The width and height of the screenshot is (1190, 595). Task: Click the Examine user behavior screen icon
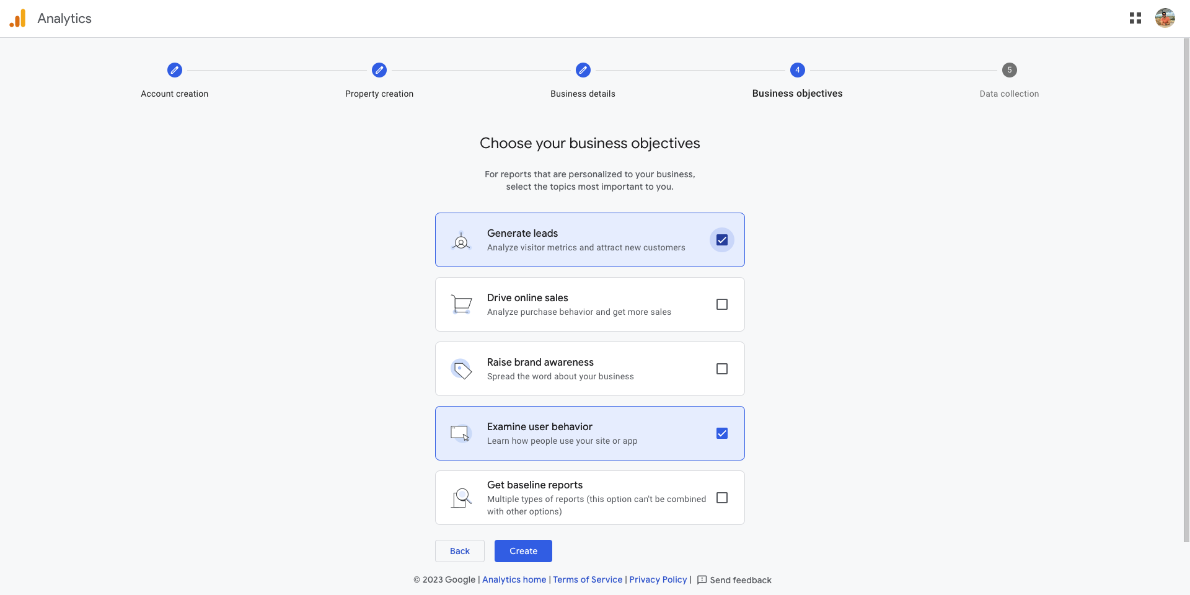point(461,433)
